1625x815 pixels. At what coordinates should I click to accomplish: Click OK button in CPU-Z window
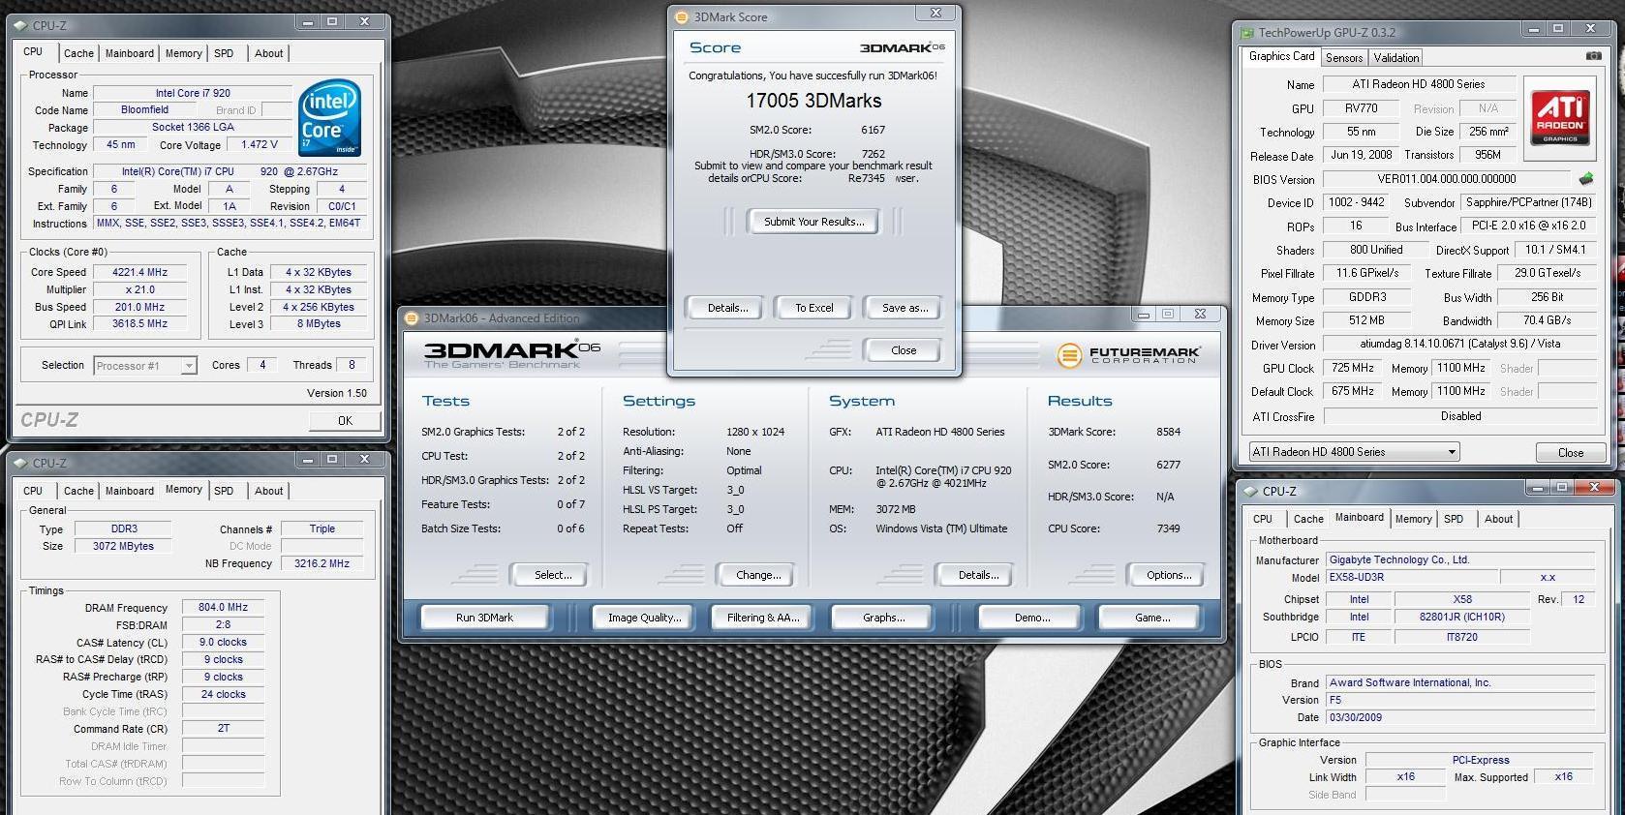point(345,420)
